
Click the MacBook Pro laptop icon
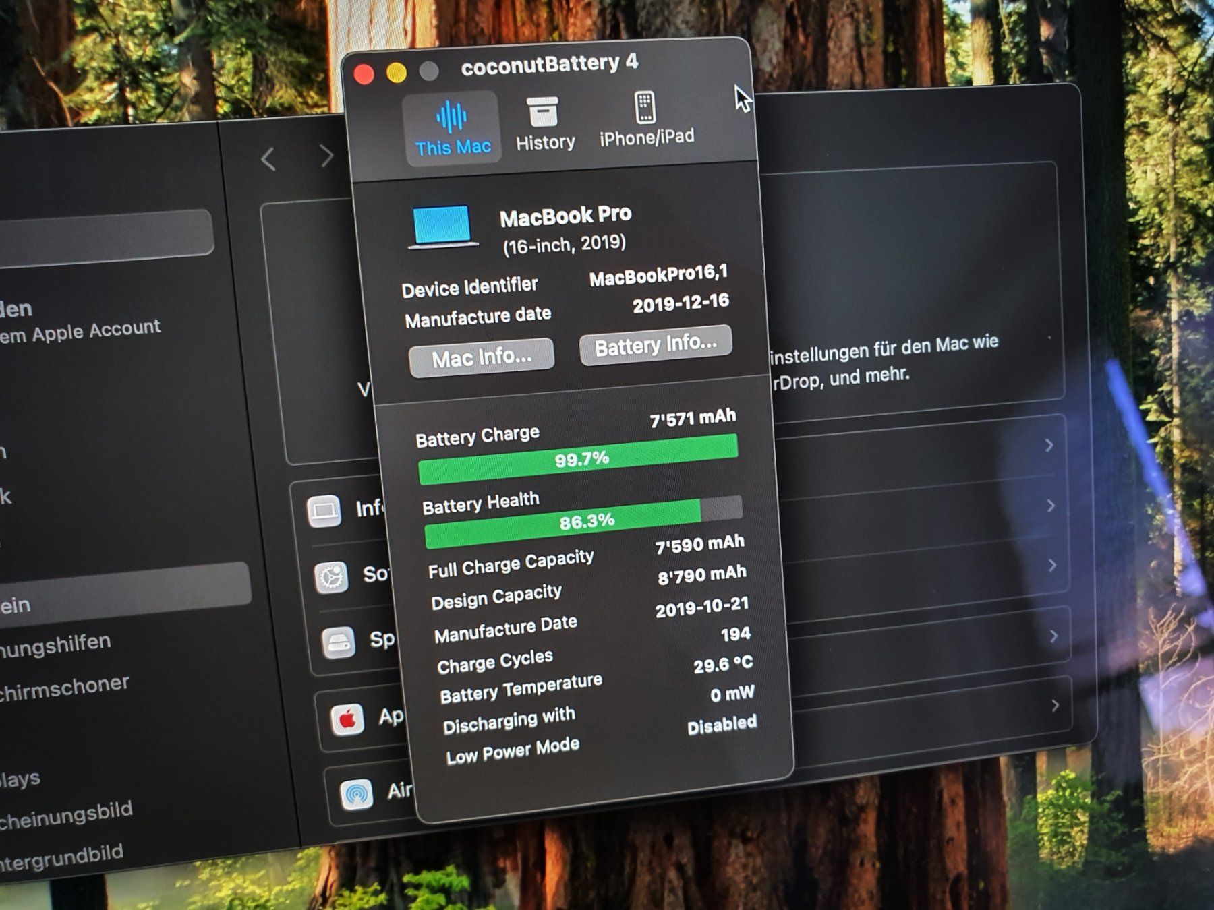click(x=442, y=227)
